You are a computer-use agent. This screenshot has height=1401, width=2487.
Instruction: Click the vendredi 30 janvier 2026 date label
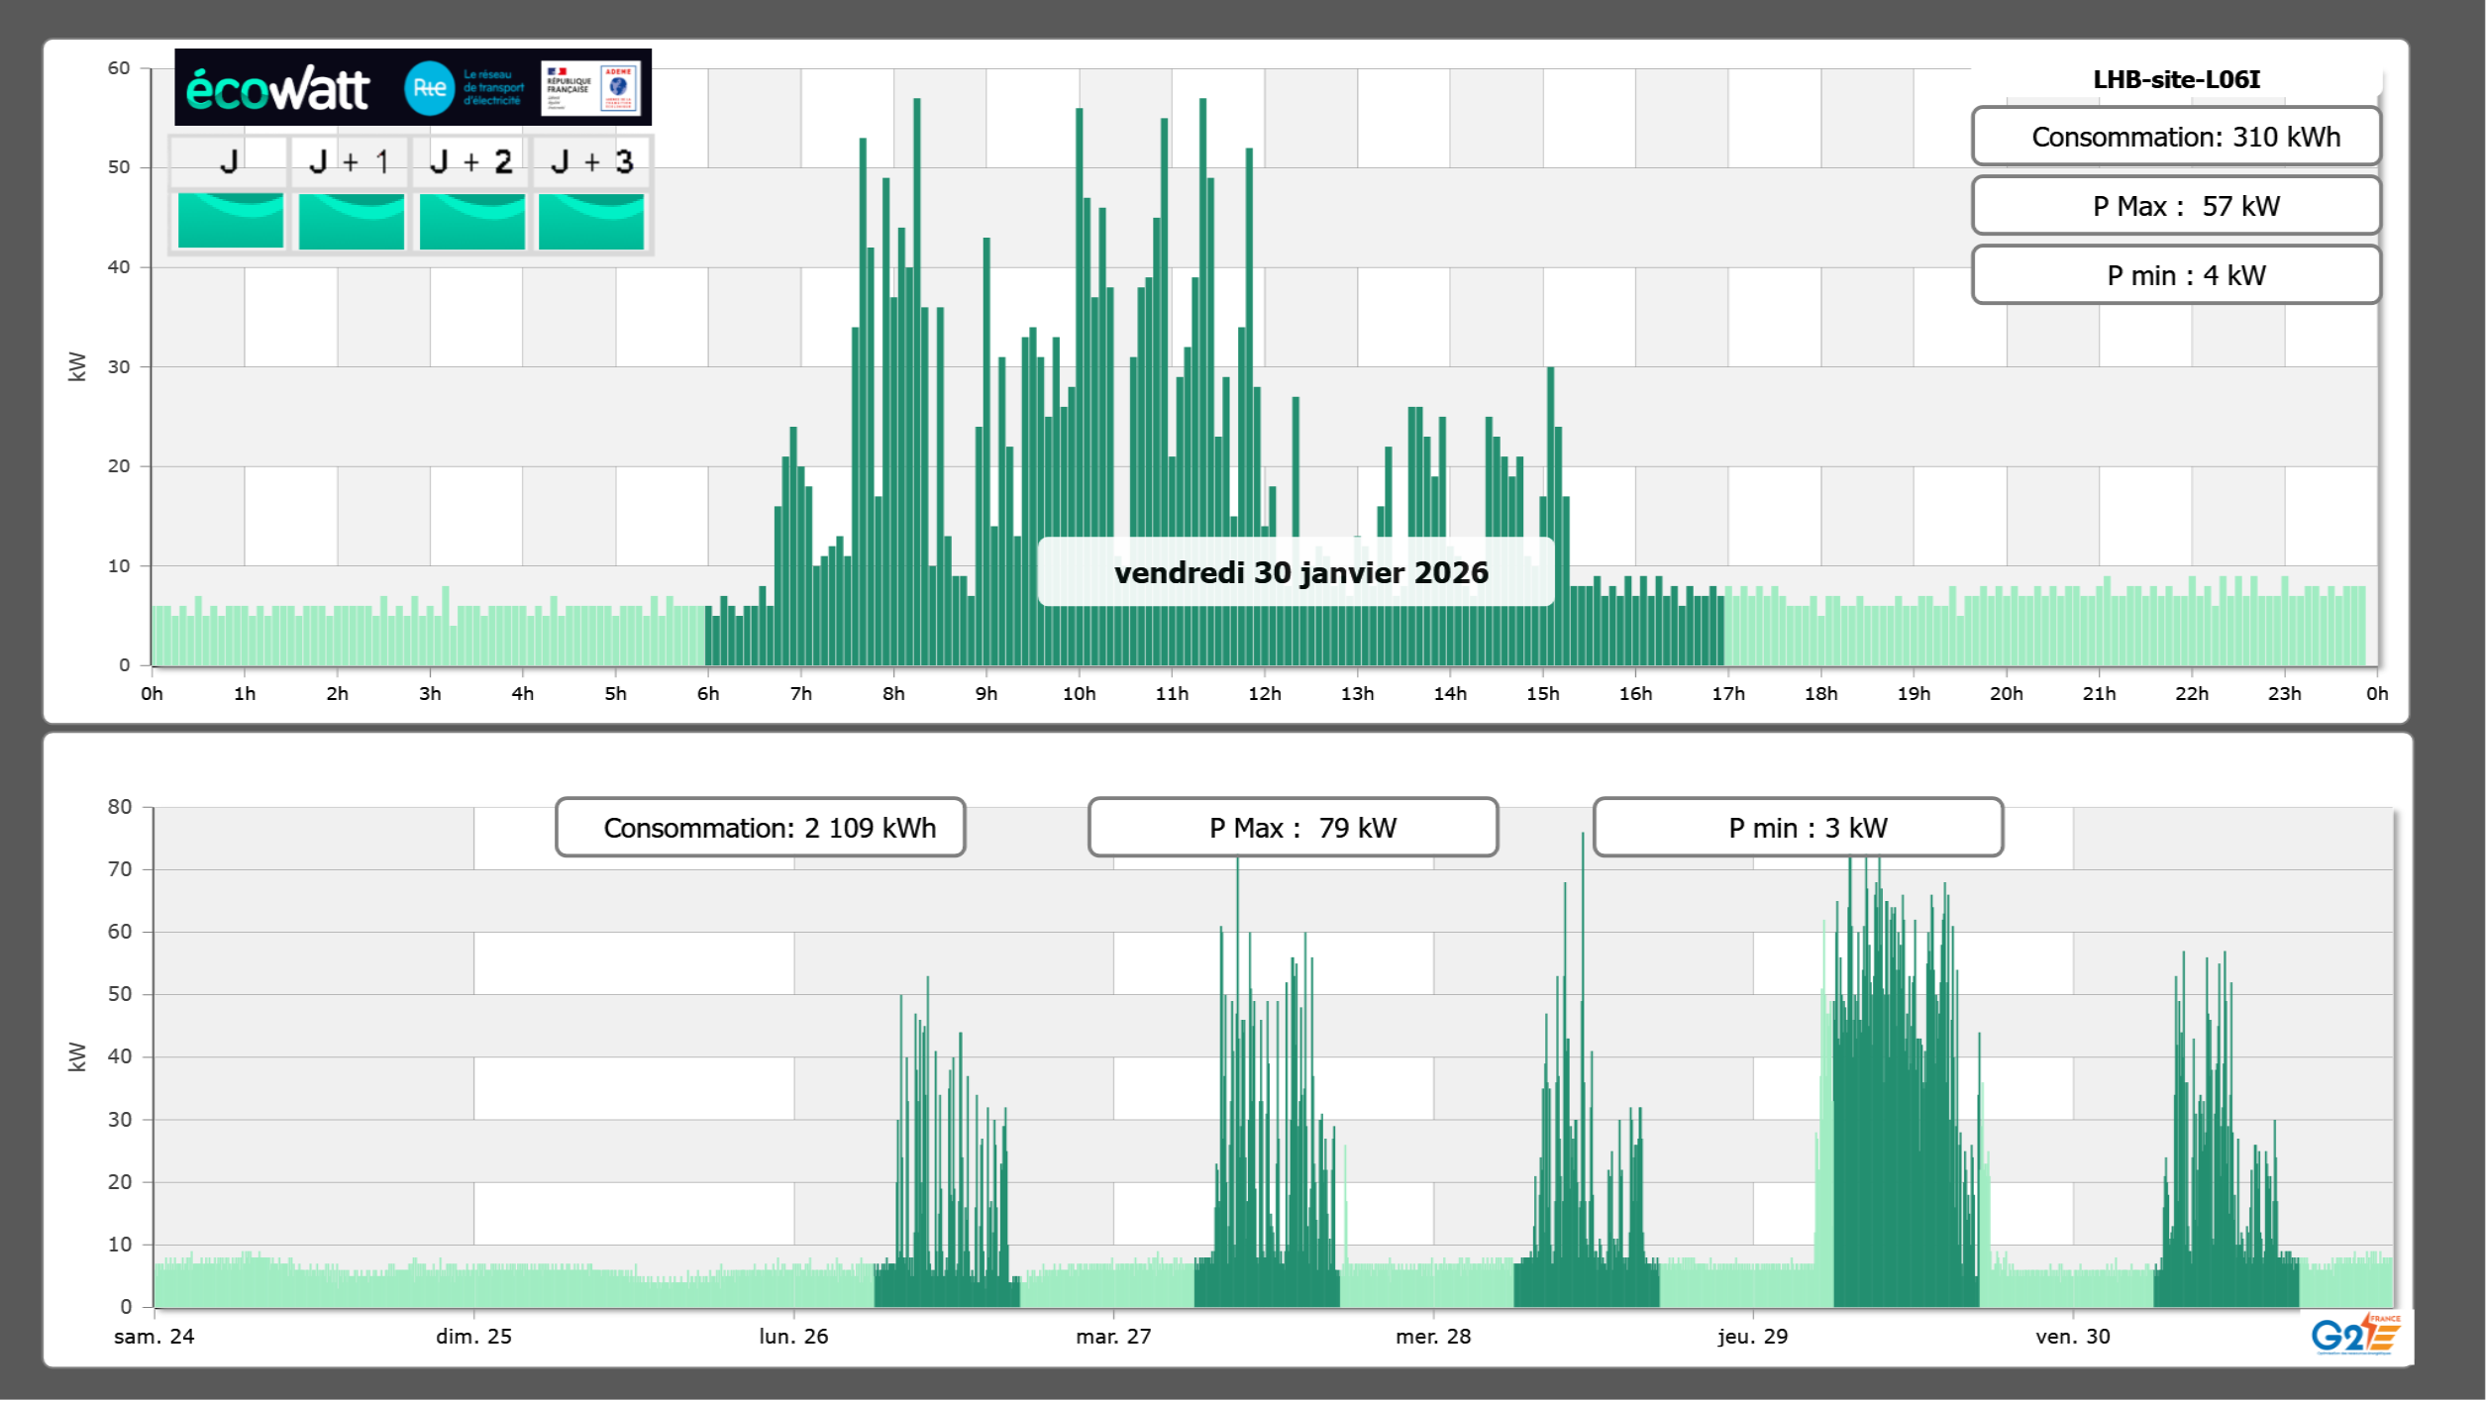coord(1299,572)
